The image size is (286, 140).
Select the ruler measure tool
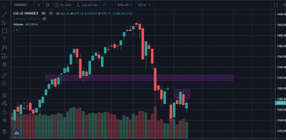click(4, 75)
